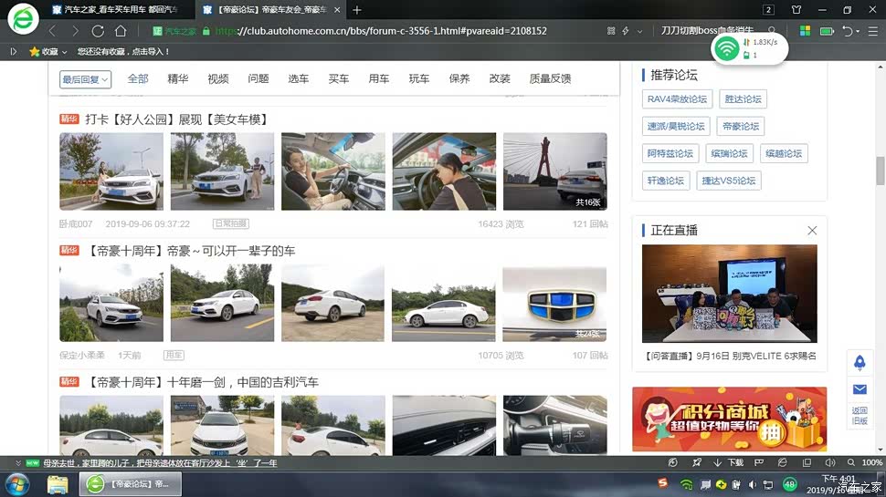This screenshot has height=497, width=886.
Task: Click the search box showing 刀刀切割boss
Action: click(x=708, y=30)
